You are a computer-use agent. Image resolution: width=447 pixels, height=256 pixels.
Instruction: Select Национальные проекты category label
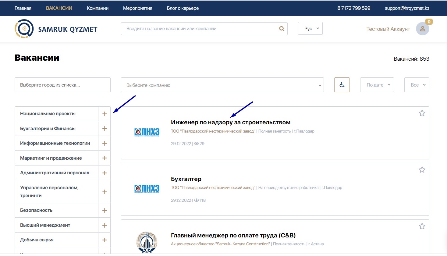coord(48,114)
